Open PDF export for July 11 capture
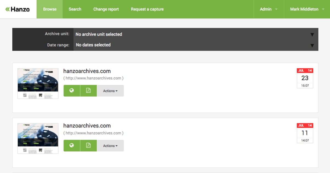 88,146
